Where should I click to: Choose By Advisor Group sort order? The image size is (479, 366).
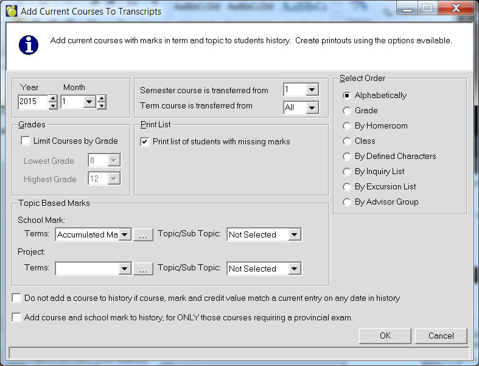tap(347, 202)
